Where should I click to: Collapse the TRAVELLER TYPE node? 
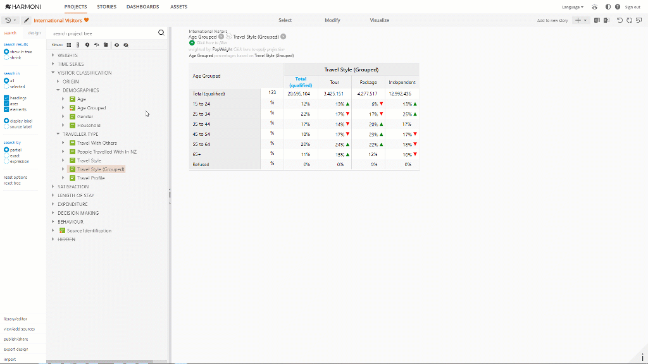tap(58, 134)
